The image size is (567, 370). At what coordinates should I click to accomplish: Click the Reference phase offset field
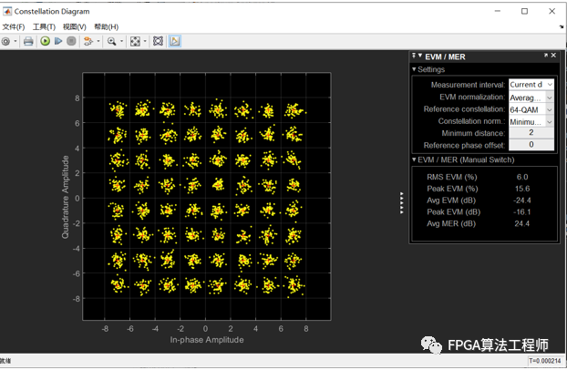tap(531, 145)
